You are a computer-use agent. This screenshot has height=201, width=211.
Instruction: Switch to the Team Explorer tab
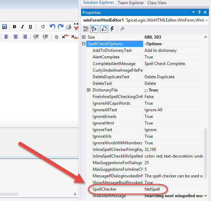131,3
